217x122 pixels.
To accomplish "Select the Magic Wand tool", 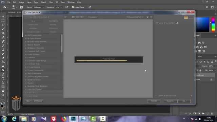I will click(3, 29).
